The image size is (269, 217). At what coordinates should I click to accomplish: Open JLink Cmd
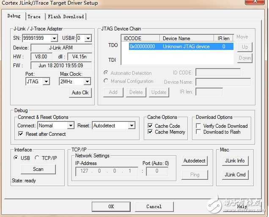235,175
